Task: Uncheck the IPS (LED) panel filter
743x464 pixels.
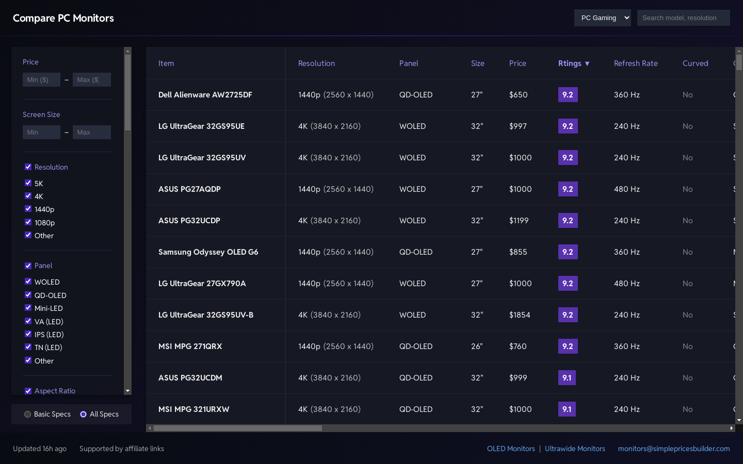Action: [28, 334]
